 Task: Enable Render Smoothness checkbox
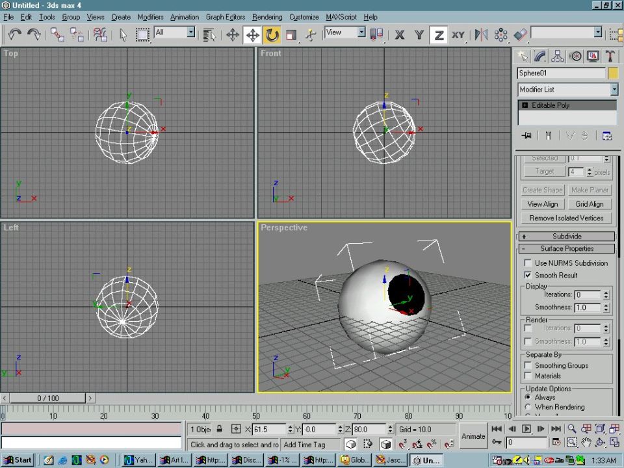click(x=528, y=341)
